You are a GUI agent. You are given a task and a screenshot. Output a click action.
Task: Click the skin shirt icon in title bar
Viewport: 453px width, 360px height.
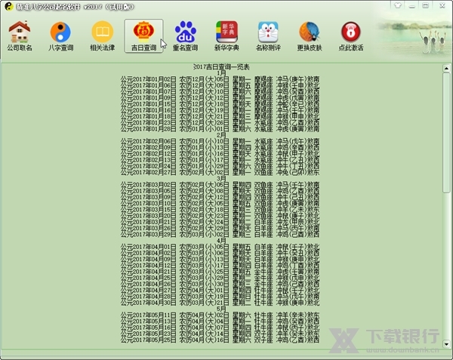[x=398, y=5]
